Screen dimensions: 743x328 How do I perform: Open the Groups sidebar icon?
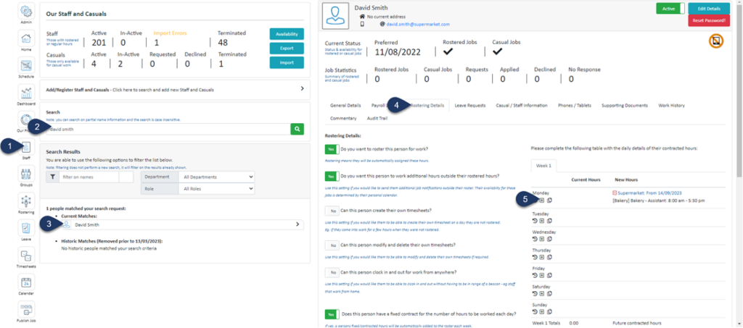click(x=27, y=174)
